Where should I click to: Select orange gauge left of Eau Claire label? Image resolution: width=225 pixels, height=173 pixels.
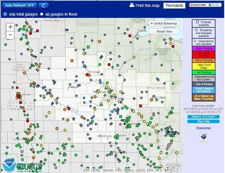coord(151,100)
